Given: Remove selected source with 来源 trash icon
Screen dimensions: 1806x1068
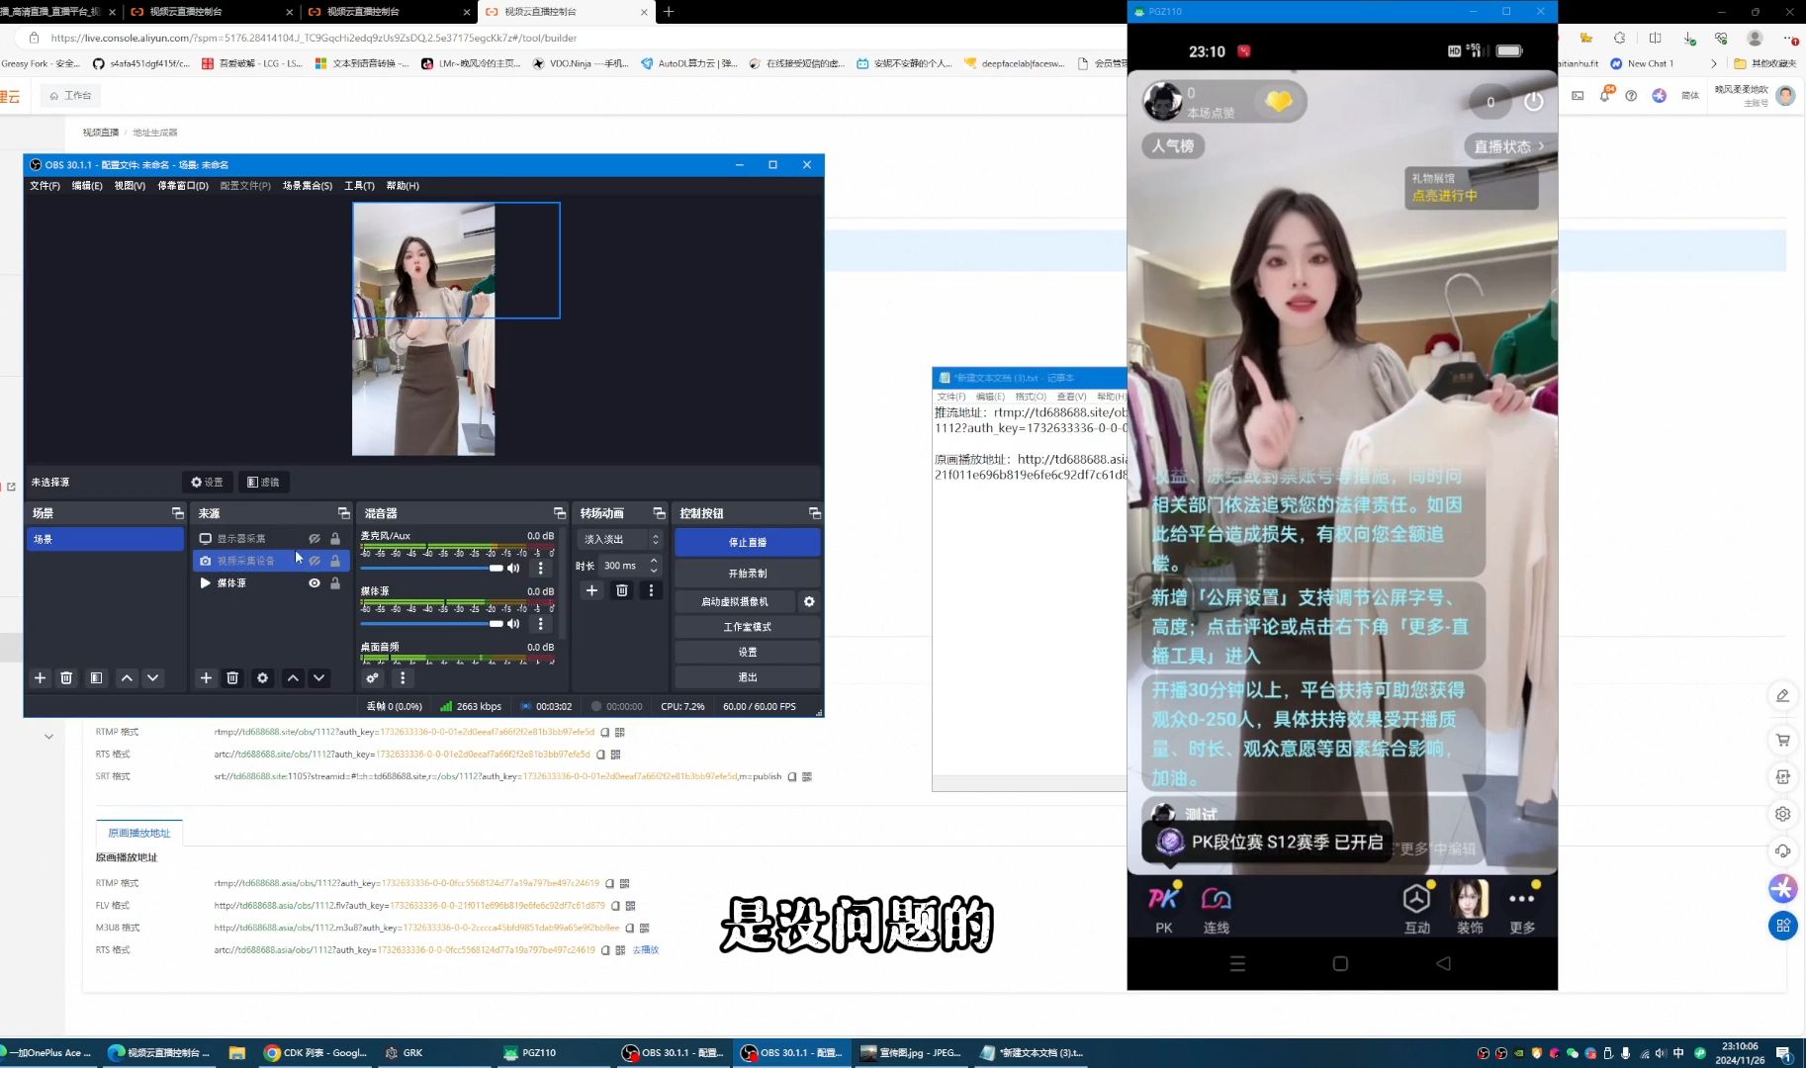Looking at the screenshot, I should click(232, 678).
